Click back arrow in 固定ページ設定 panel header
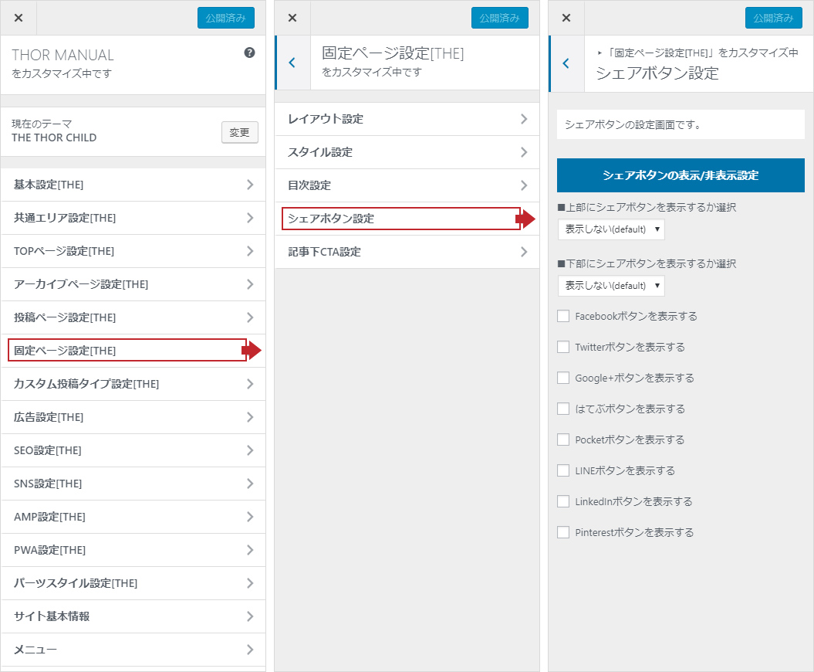The height and width of the screenshot is (672, 814). click(x=292, y=63)
